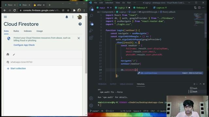The width and height of the screenshot is (209, 117).
Task: Open VS Code Explorer in activity bar
Action: click(x=91, y=9)
